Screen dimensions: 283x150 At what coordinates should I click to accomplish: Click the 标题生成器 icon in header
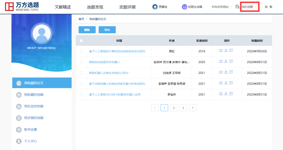click(x=184, y=7)
